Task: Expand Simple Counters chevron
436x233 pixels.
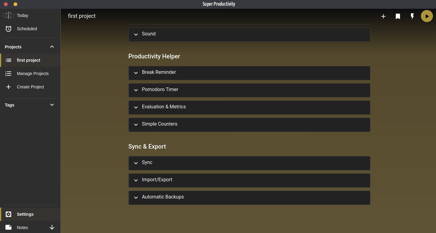Action: (x=136, y=125)
